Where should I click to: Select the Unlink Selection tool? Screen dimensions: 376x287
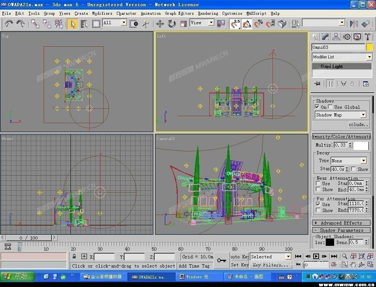(47, 24)
